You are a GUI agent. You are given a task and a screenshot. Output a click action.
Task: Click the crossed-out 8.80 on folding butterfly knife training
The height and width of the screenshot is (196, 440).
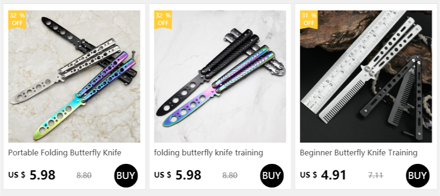point(230,176)
